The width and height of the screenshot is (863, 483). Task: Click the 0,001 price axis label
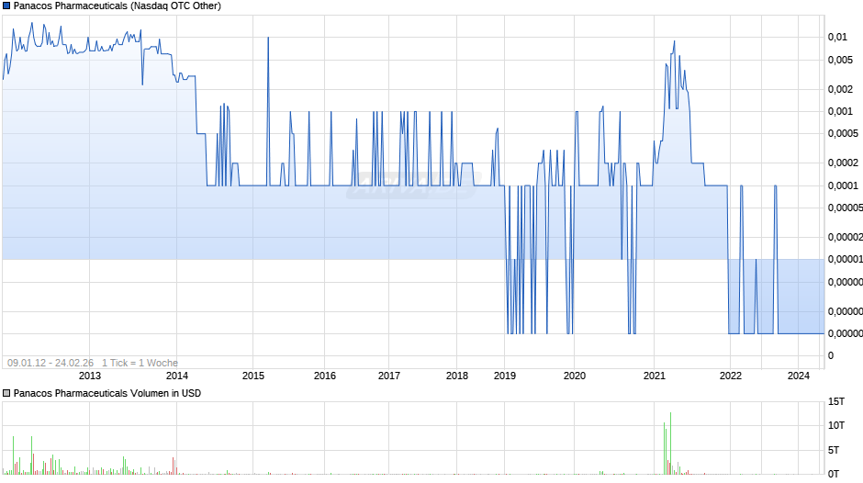point(840,111)
